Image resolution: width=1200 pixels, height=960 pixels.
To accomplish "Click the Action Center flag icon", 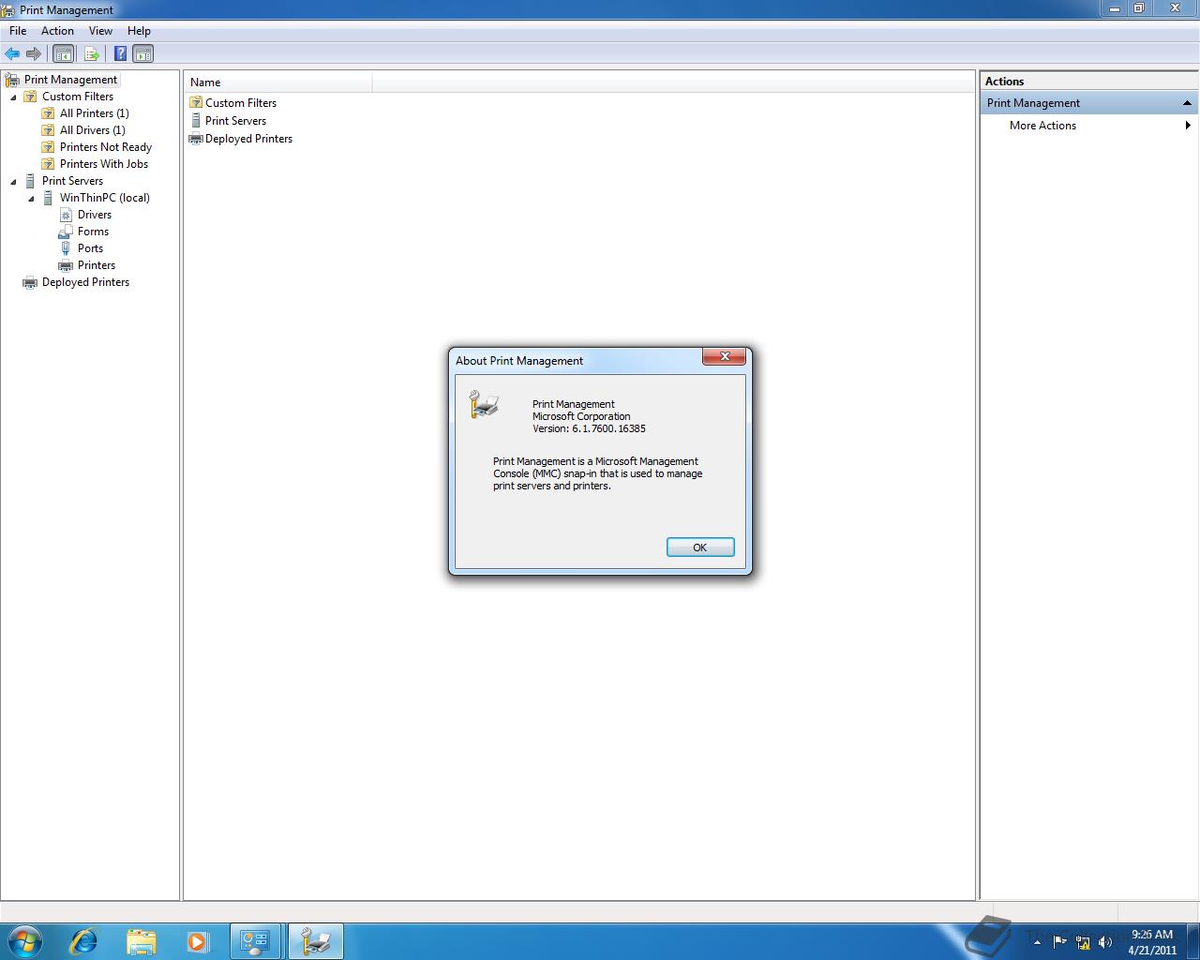I will [x=1059, y=941].
